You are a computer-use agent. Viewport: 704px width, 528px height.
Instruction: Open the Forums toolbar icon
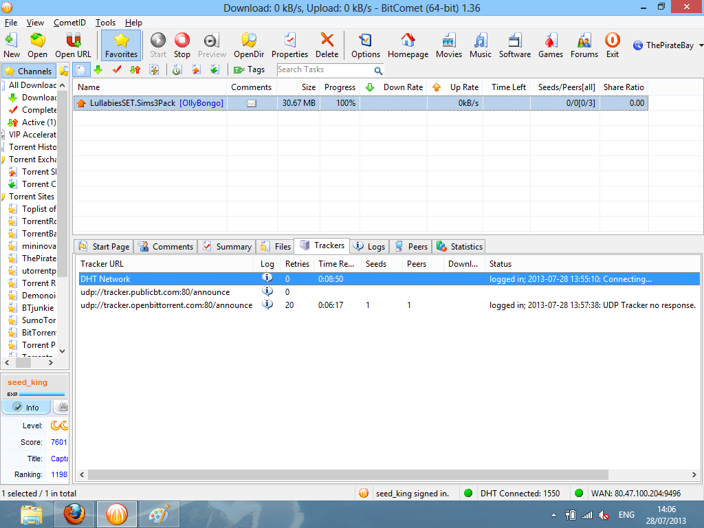(584, 45)
